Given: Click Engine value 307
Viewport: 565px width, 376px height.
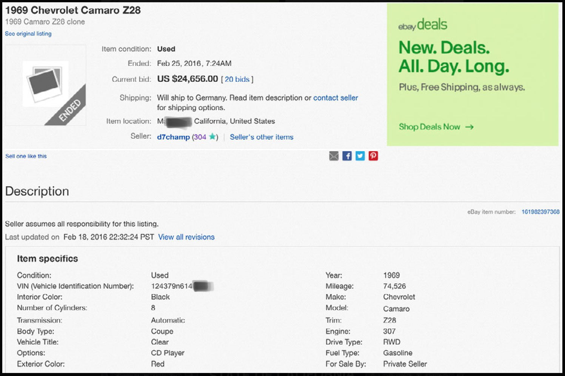Looking at the screenshot, I should pos(389,331).
